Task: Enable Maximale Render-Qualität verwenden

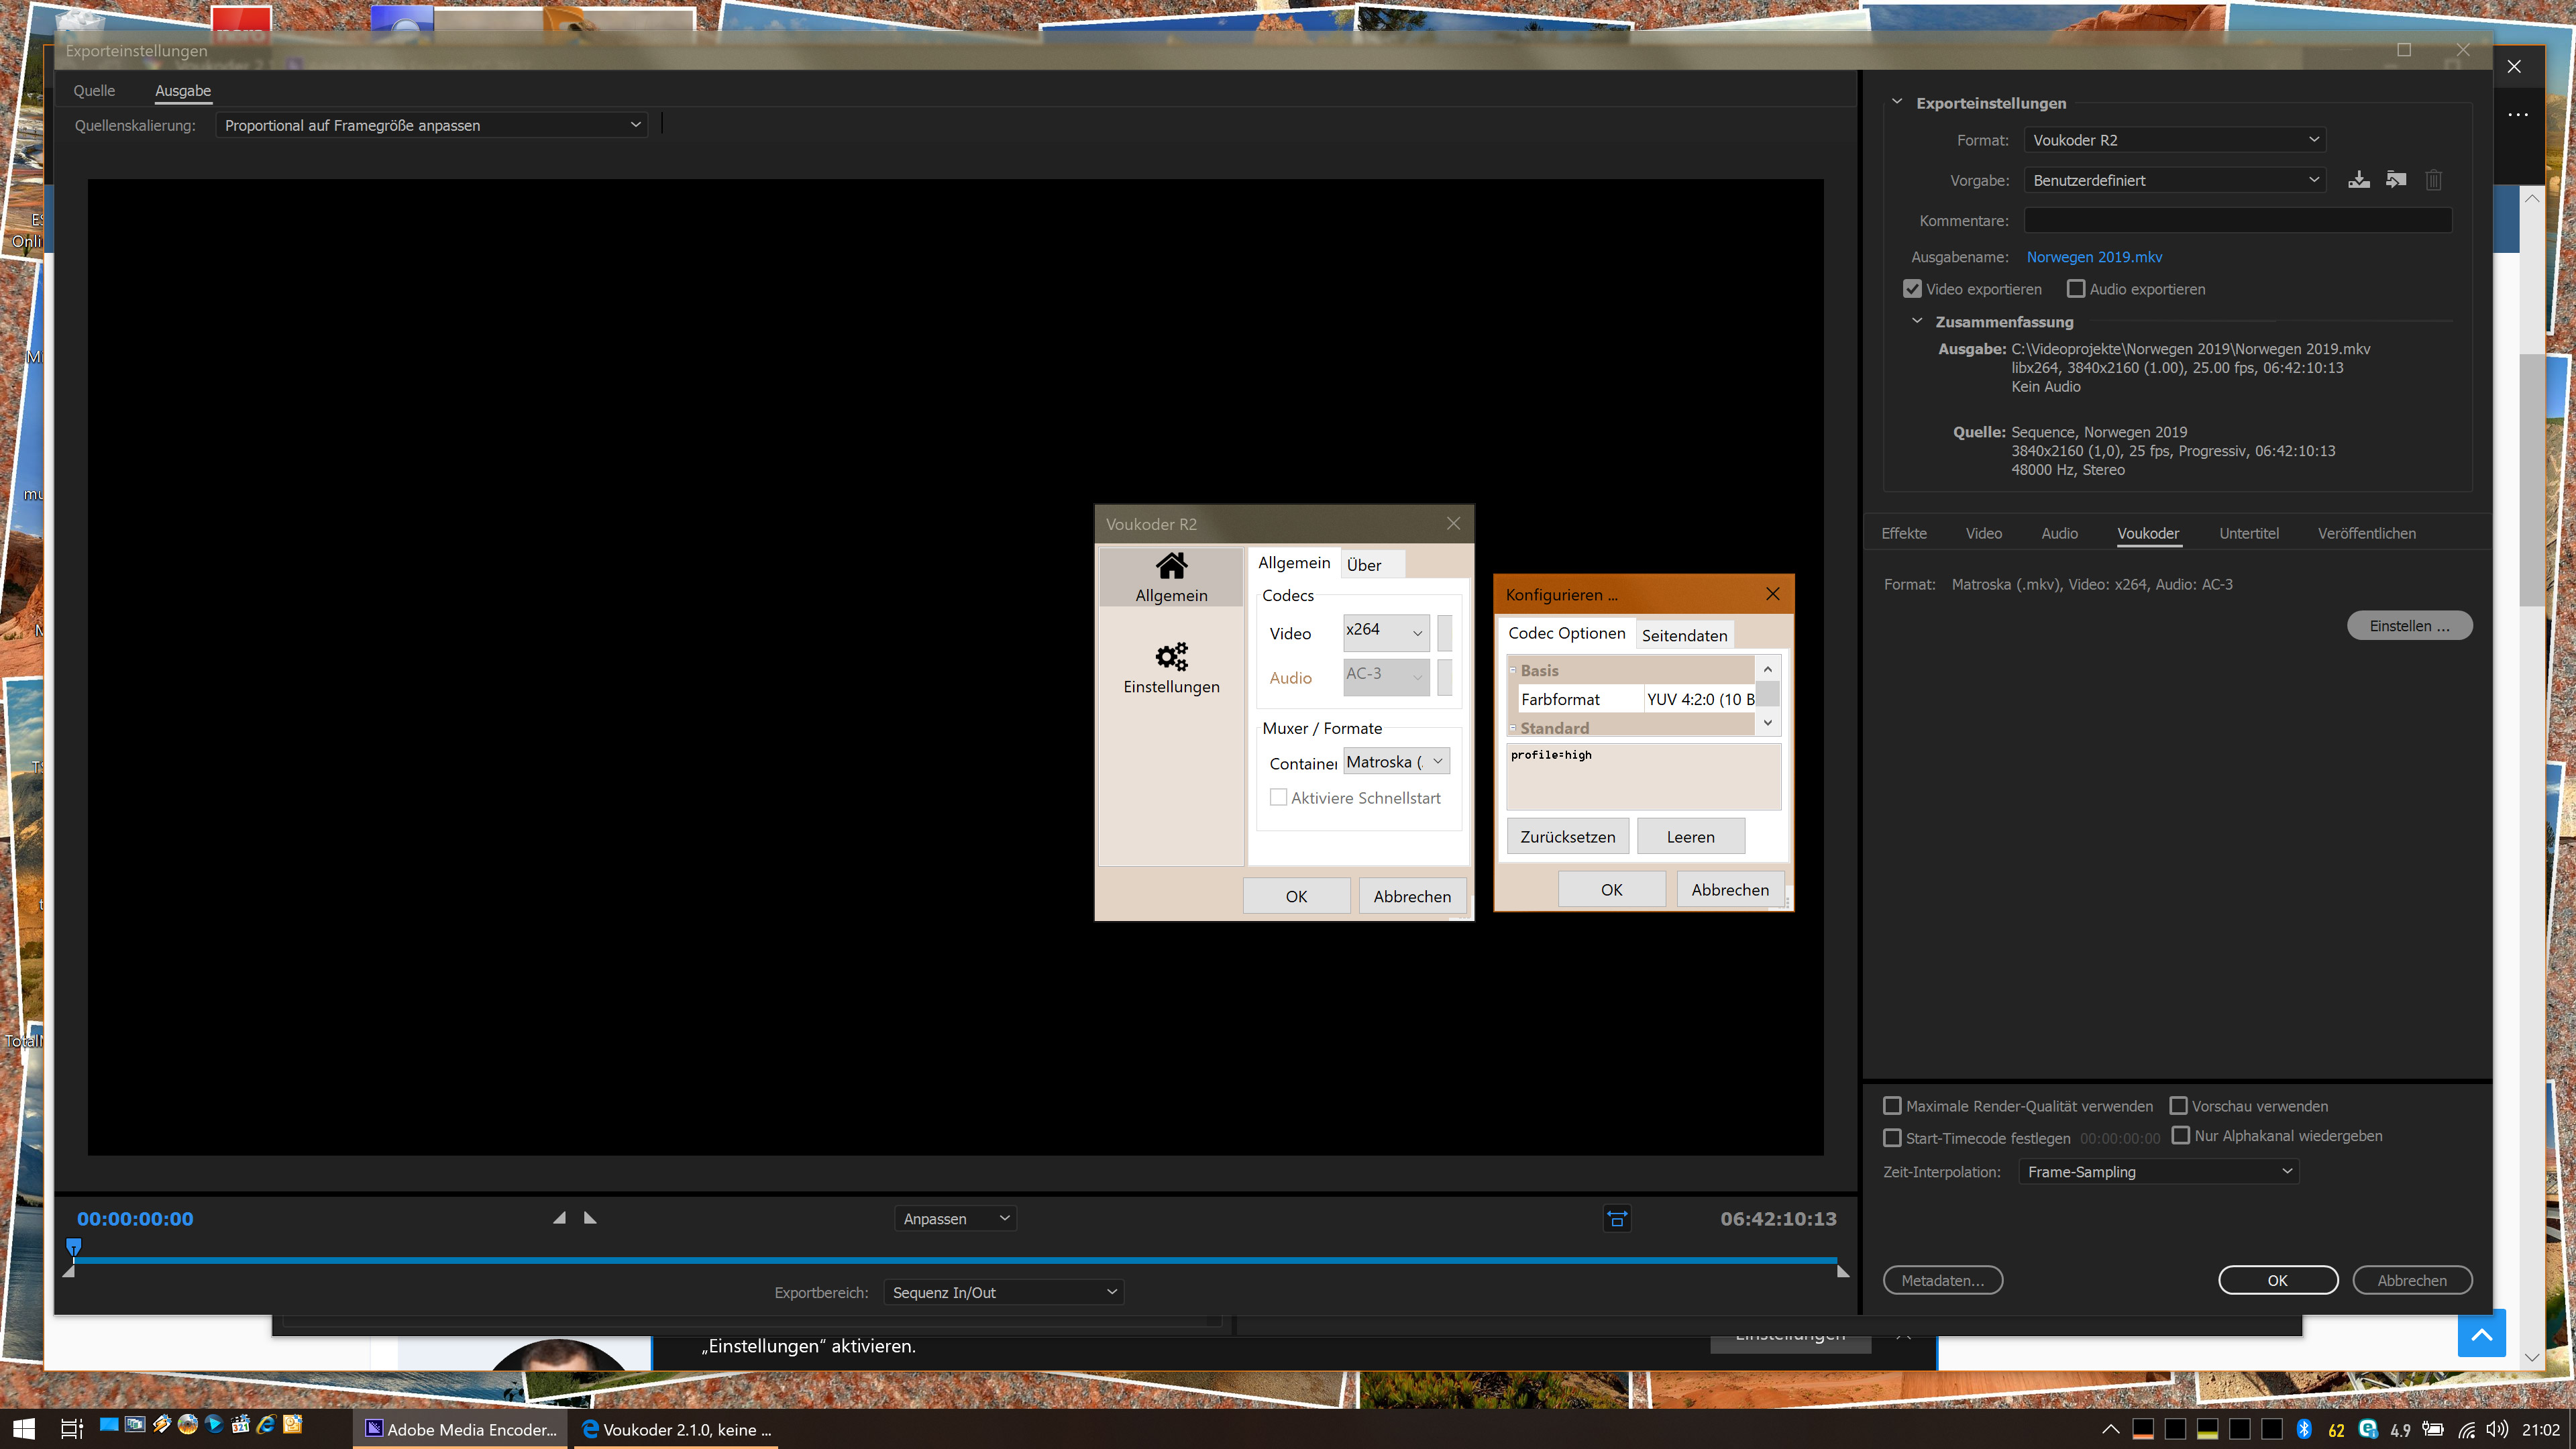Action: pyautogui.click(x=1892, y=1106)
